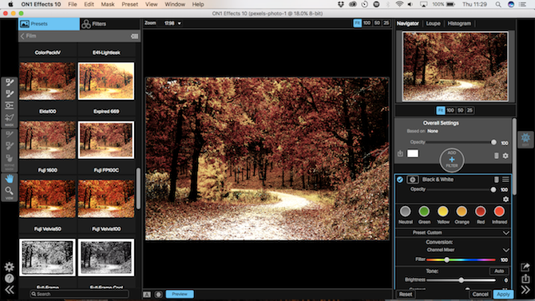Viewport: 535px width, 301px height.
Task: Click the Brightness slider handle
Action: [x=461, y=280]
